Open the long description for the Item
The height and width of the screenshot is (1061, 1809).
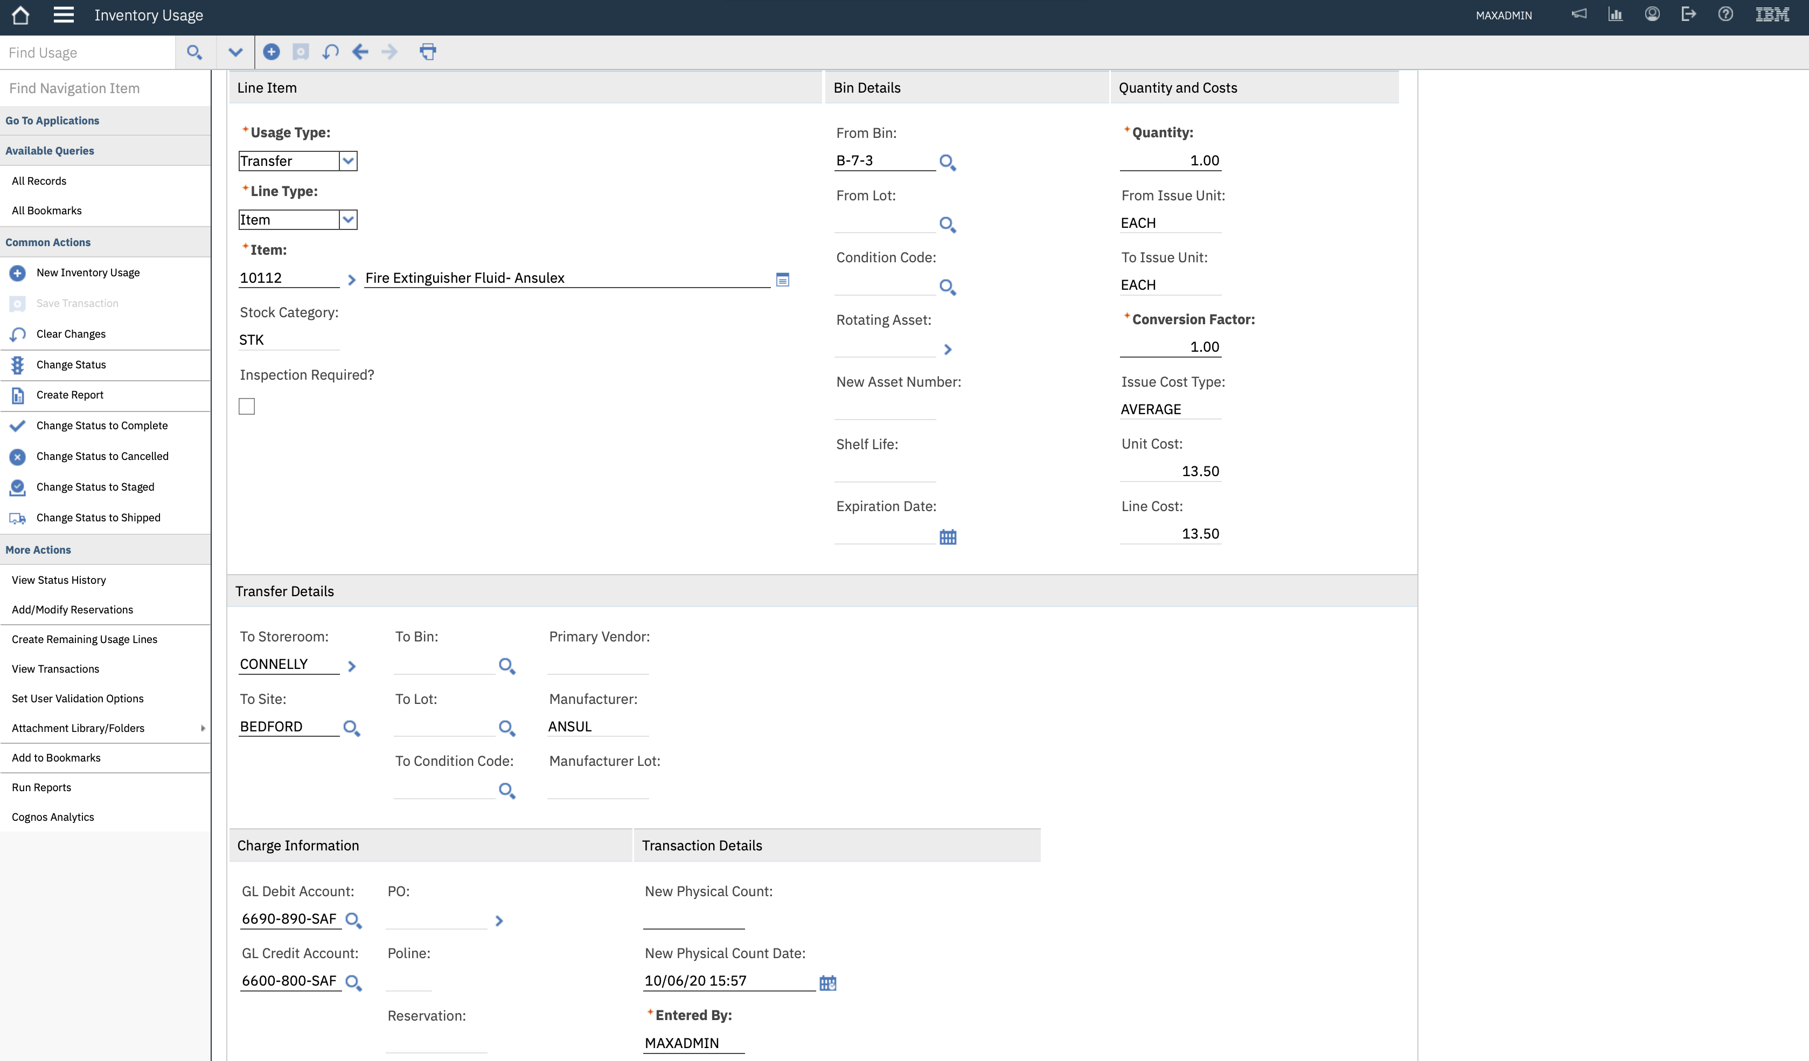(782, 279)
